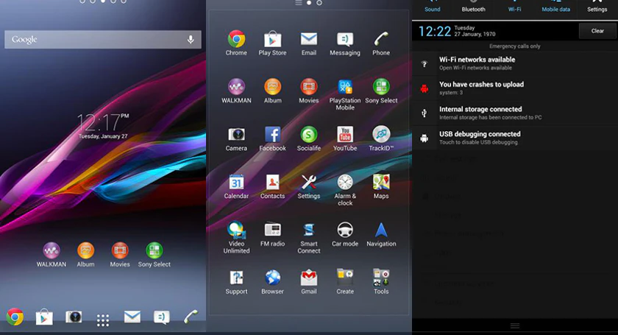Open Video Unlimited app
The width and height of the screenshot is (618, 335).
pos(236,237)
